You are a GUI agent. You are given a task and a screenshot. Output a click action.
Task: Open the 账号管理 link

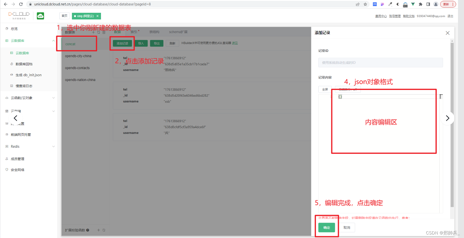395,16
